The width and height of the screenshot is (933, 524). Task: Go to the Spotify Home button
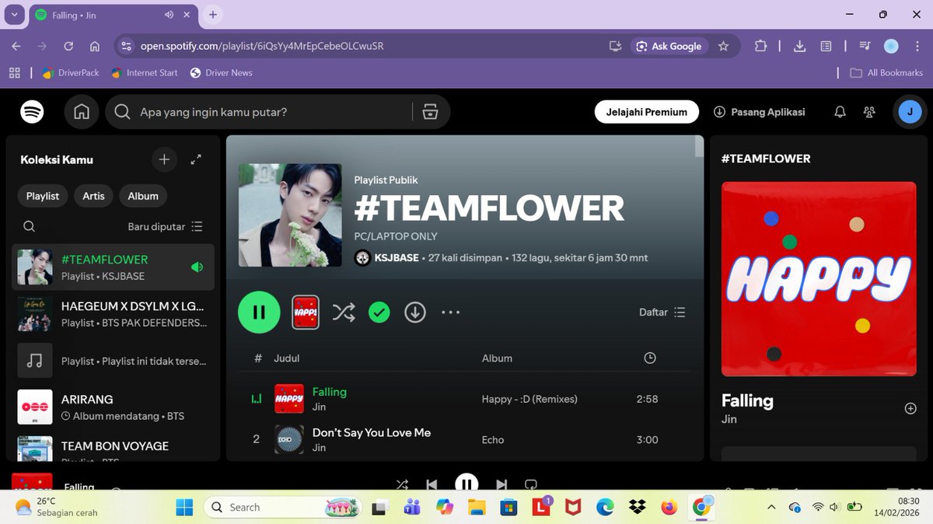(82, 112)
